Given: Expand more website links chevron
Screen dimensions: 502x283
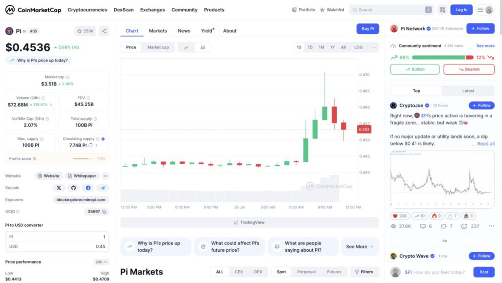Looking at the screenshot, I should [x=105, y=176].
